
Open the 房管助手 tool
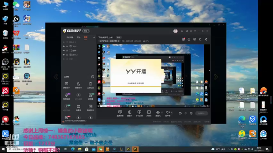click(x=78, y=85)
